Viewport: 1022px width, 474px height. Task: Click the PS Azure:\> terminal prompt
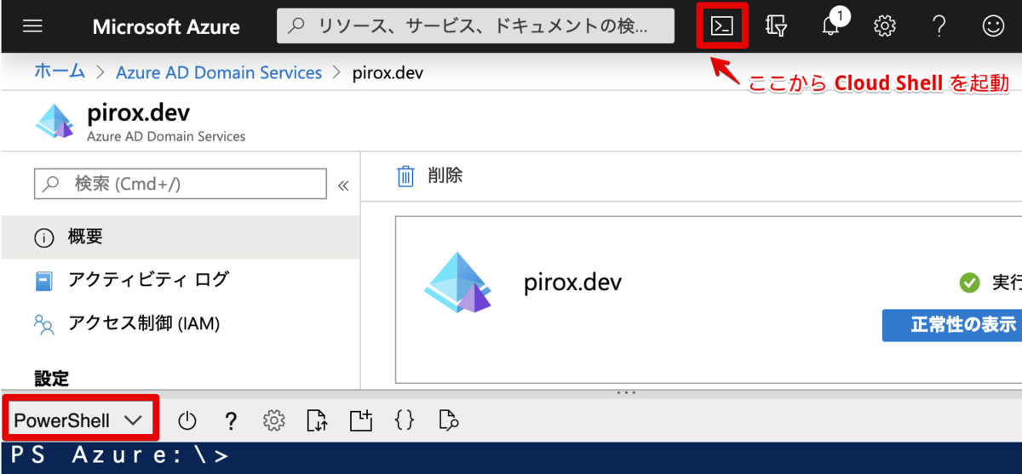tap(120, 456)
